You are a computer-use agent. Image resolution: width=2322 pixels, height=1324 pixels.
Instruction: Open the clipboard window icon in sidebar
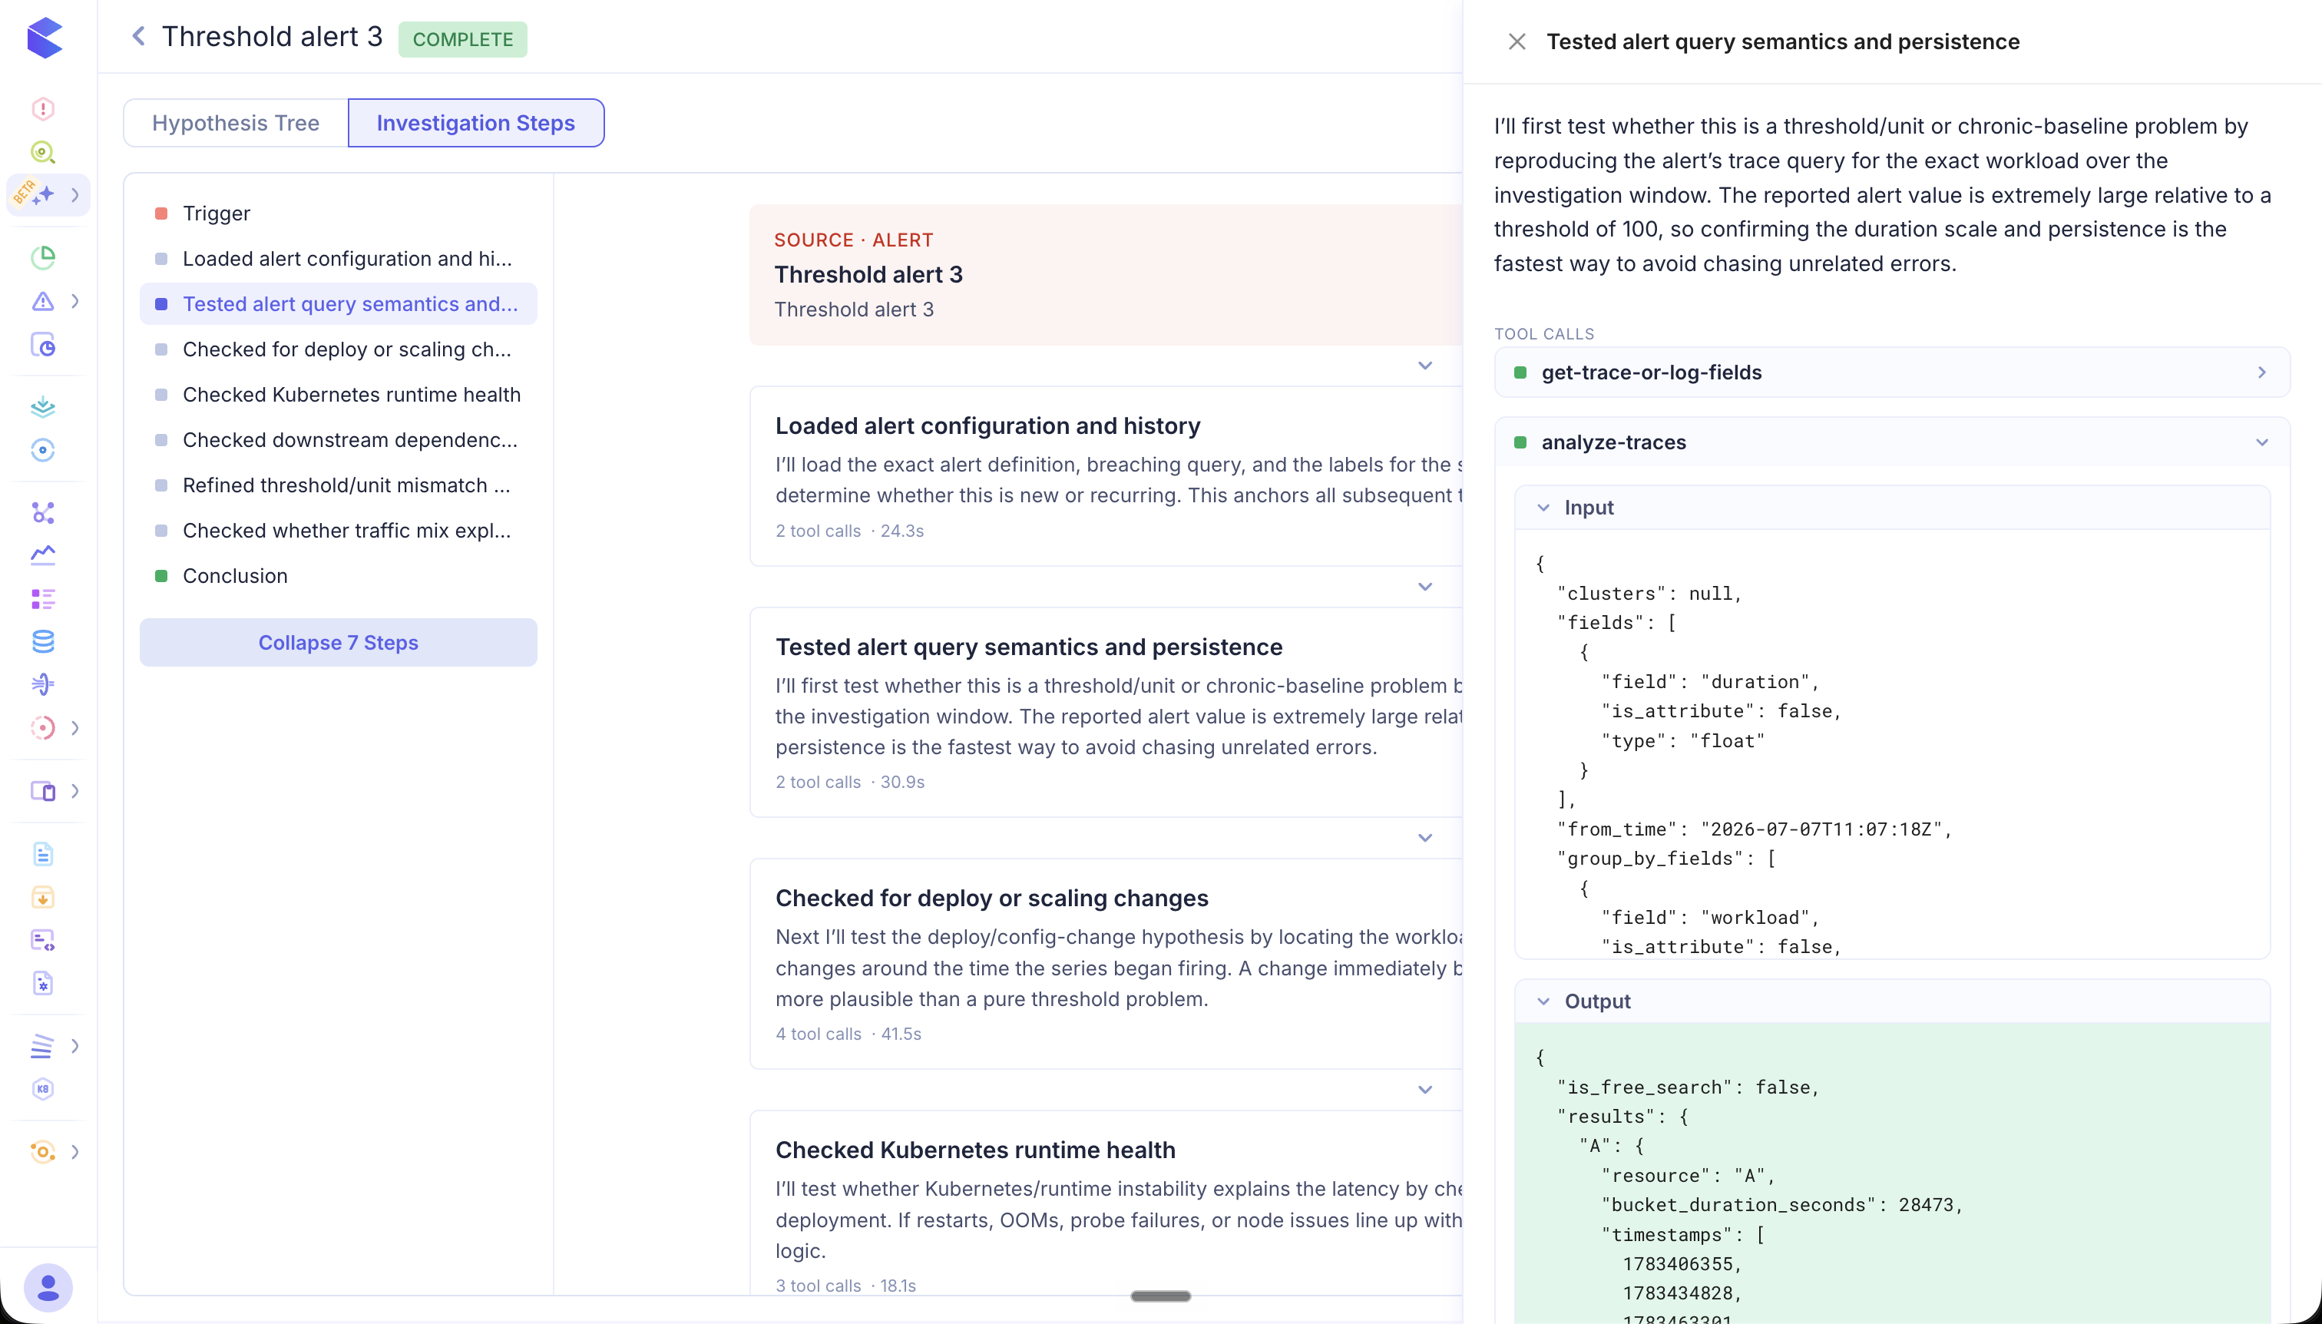tap(43, 791)
